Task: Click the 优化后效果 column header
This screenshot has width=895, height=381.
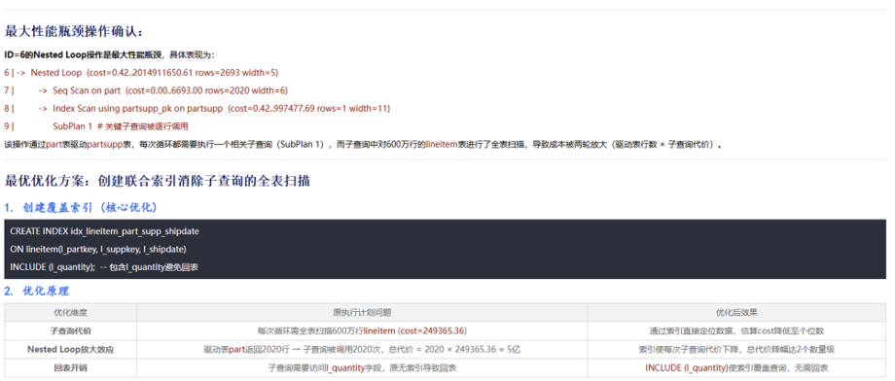Action: 736,313
